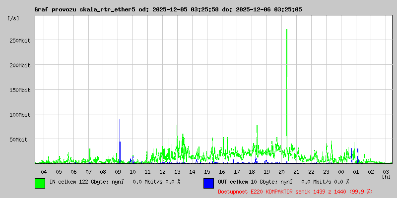Click the 250Mbit y-axis label
Viewport: 397px width, 198px height.
coord(20,40)
